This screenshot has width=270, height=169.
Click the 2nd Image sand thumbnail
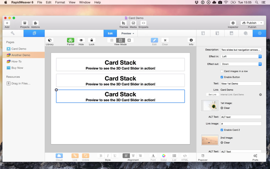pos(210,140)
